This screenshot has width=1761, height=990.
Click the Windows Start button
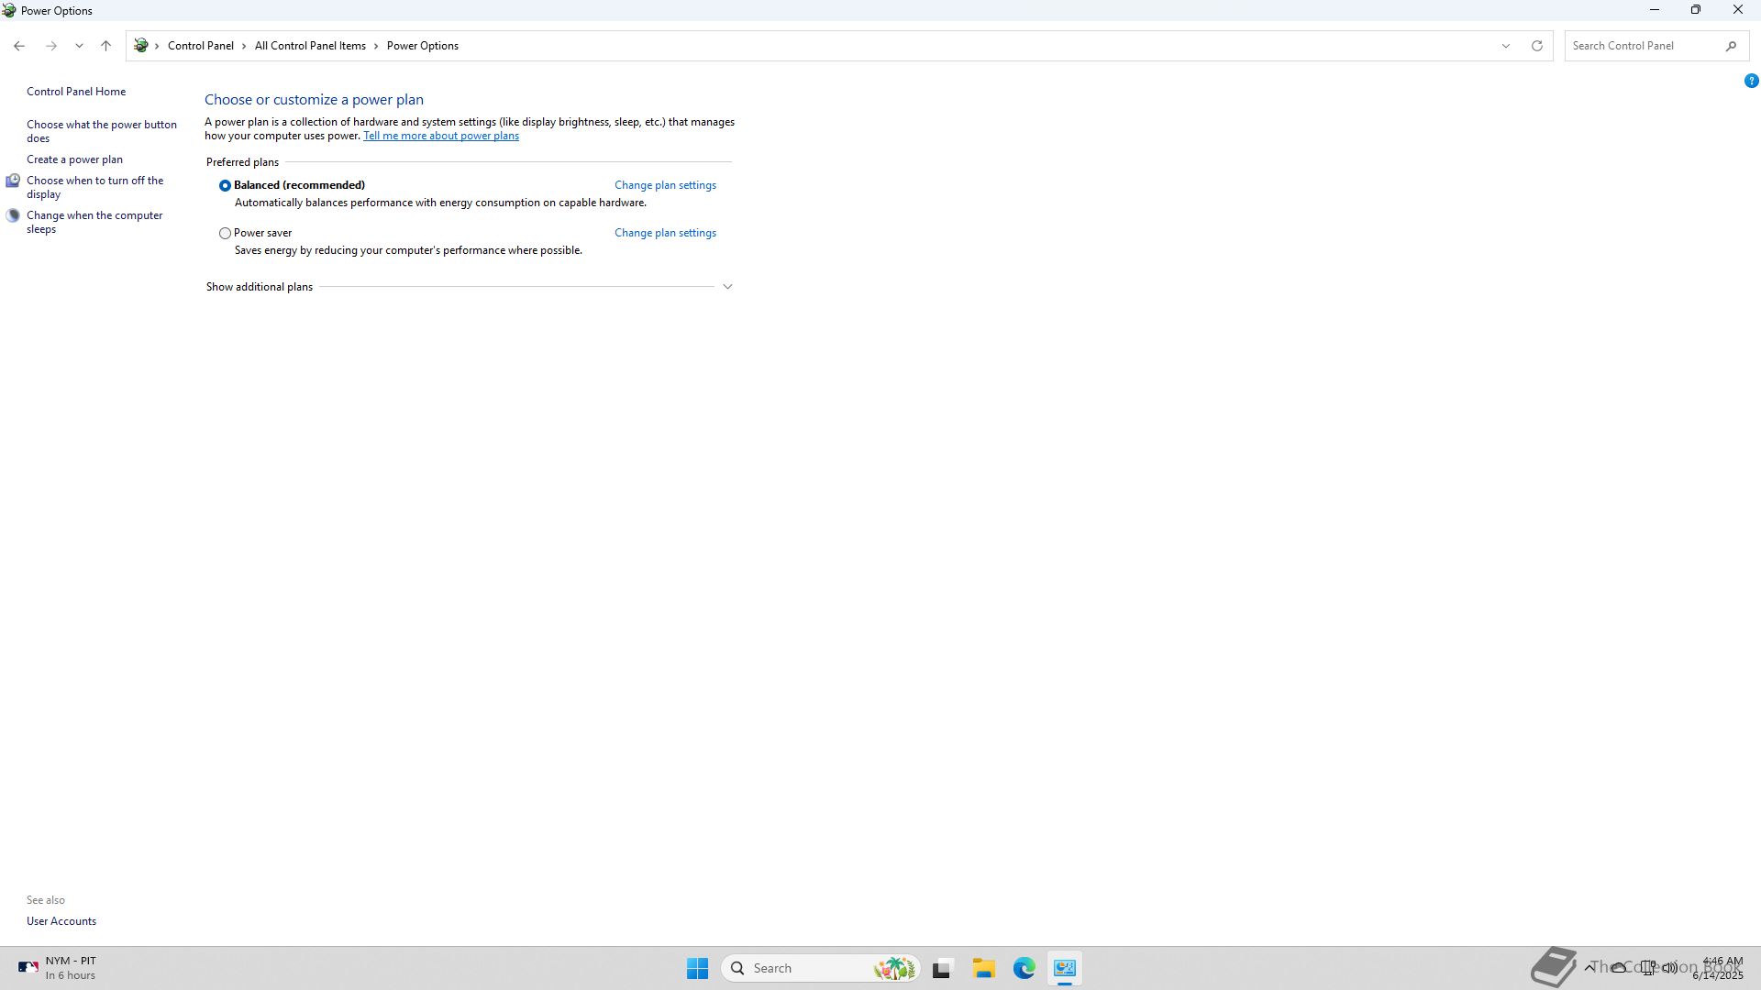(697, 968)
